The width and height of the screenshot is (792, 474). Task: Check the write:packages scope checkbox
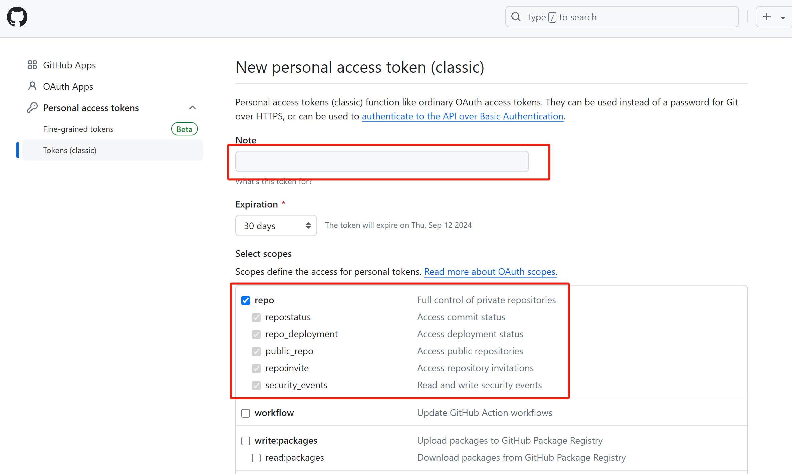click(246, 441)
